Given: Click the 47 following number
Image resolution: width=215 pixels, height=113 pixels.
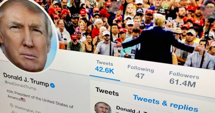Looking at the screenshot, I should (140, 76).
